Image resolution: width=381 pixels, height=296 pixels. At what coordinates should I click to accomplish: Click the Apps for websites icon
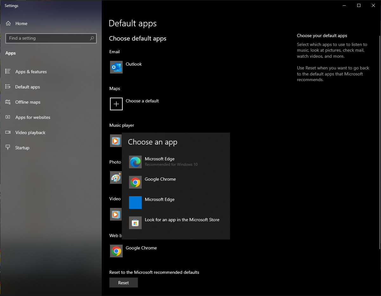(x=8, y=117)
